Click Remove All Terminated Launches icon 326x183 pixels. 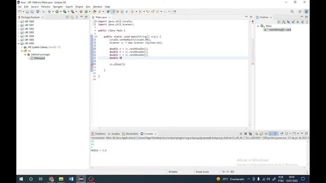coord(250,134)
